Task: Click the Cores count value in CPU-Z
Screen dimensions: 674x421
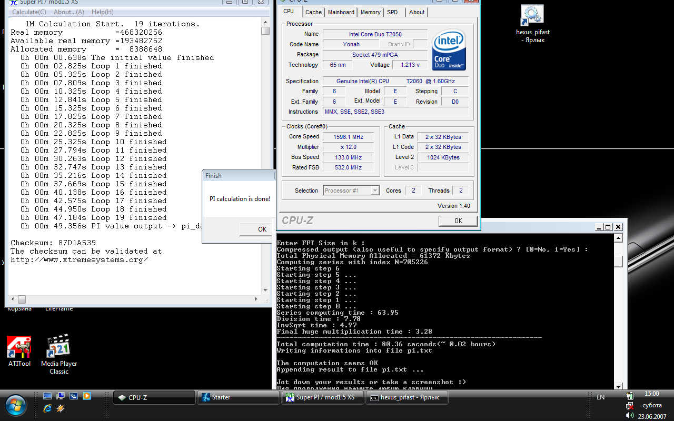Action: coord(413,191)
